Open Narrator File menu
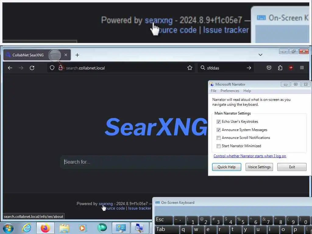The width and height of the screenshot is (312, 234). (x=214, y=91)
